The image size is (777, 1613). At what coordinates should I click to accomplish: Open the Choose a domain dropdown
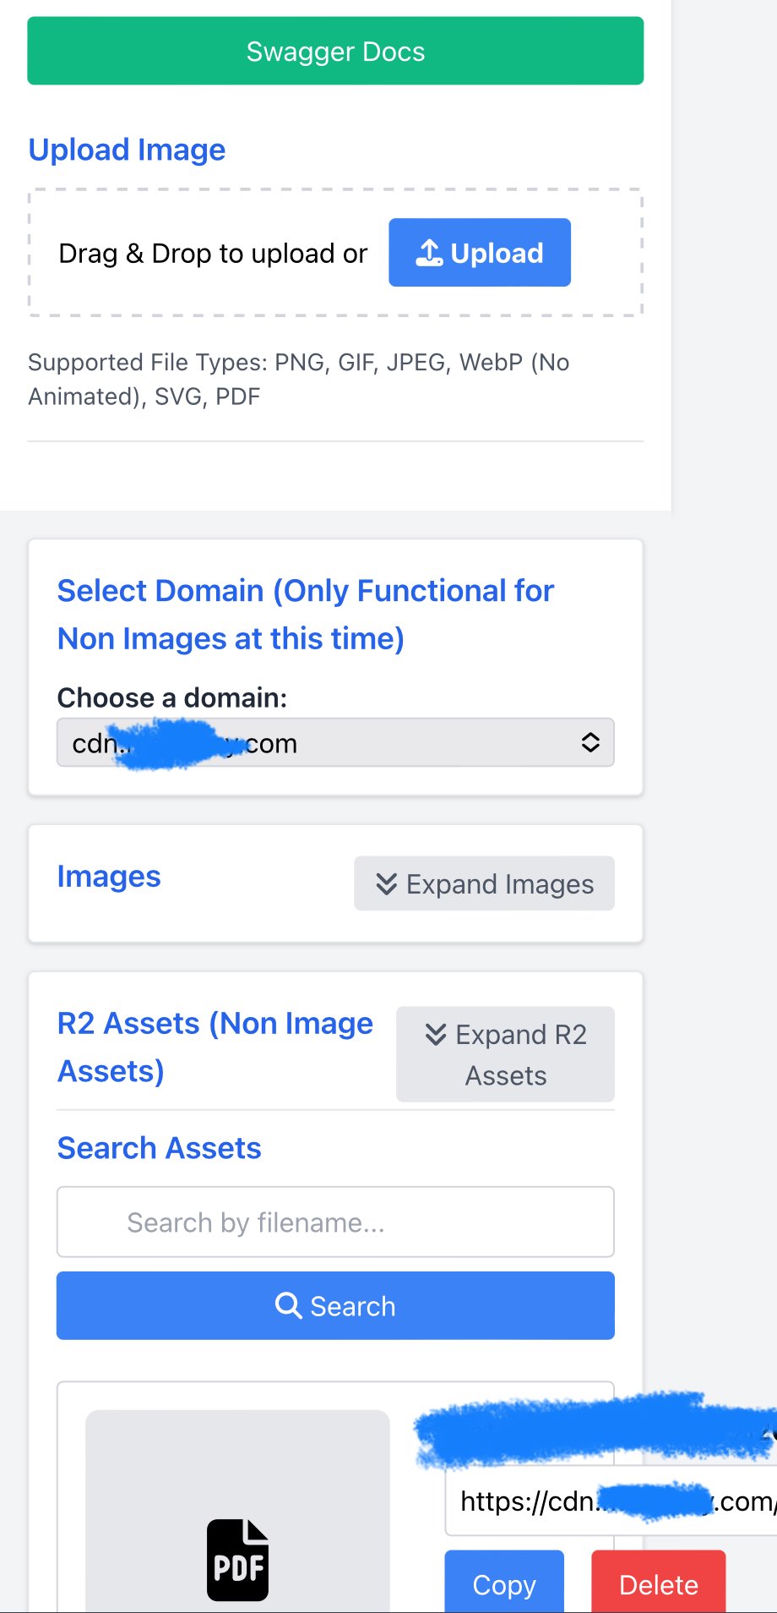point(335,742)
